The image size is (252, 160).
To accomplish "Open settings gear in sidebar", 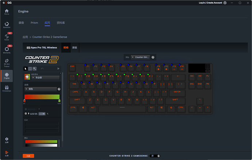I will tap(7, 139).
